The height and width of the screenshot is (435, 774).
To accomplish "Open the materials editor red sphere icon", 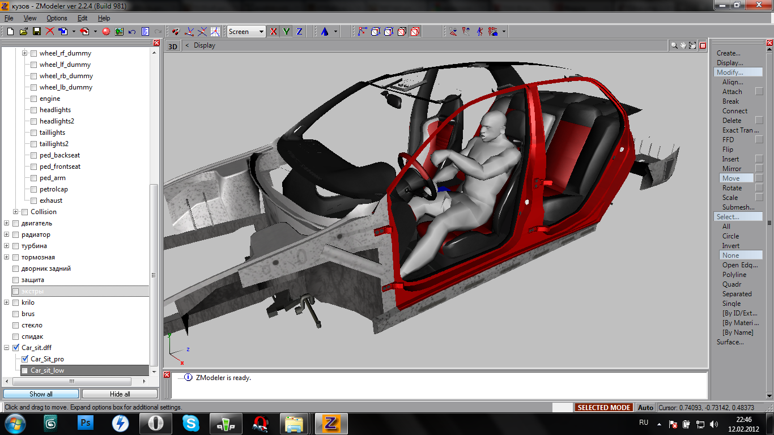I will coord(106,32).
